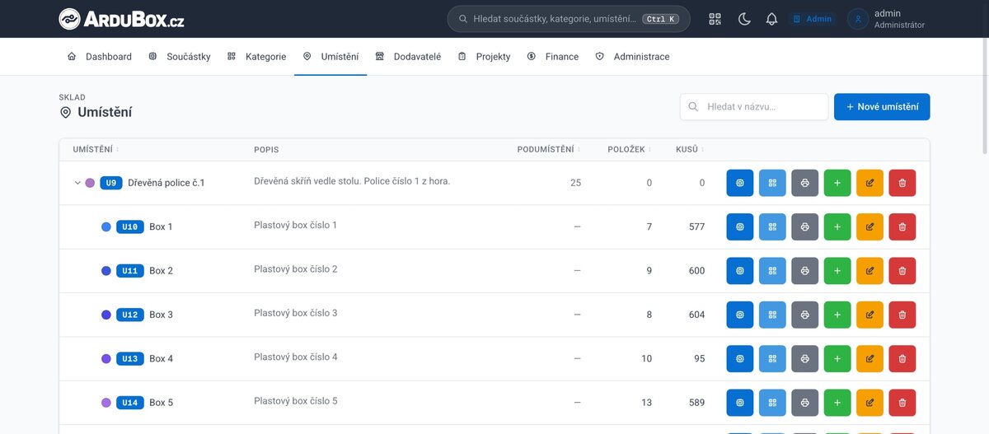Open the Projekty tab
This screenshot has height=434, width=989.
484,57
